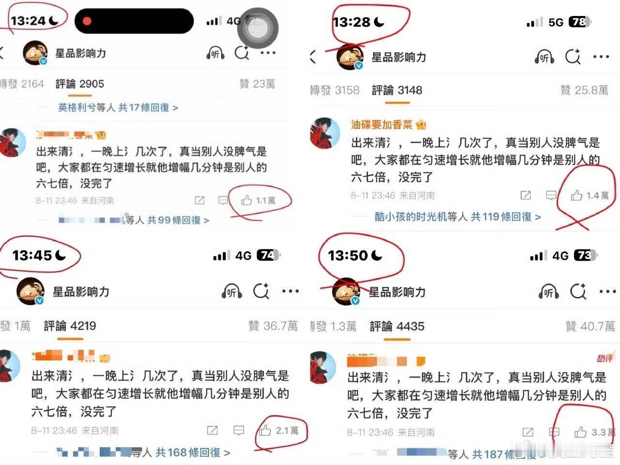Open commenter 油碟要加香菜's profile name

[382, 125]
